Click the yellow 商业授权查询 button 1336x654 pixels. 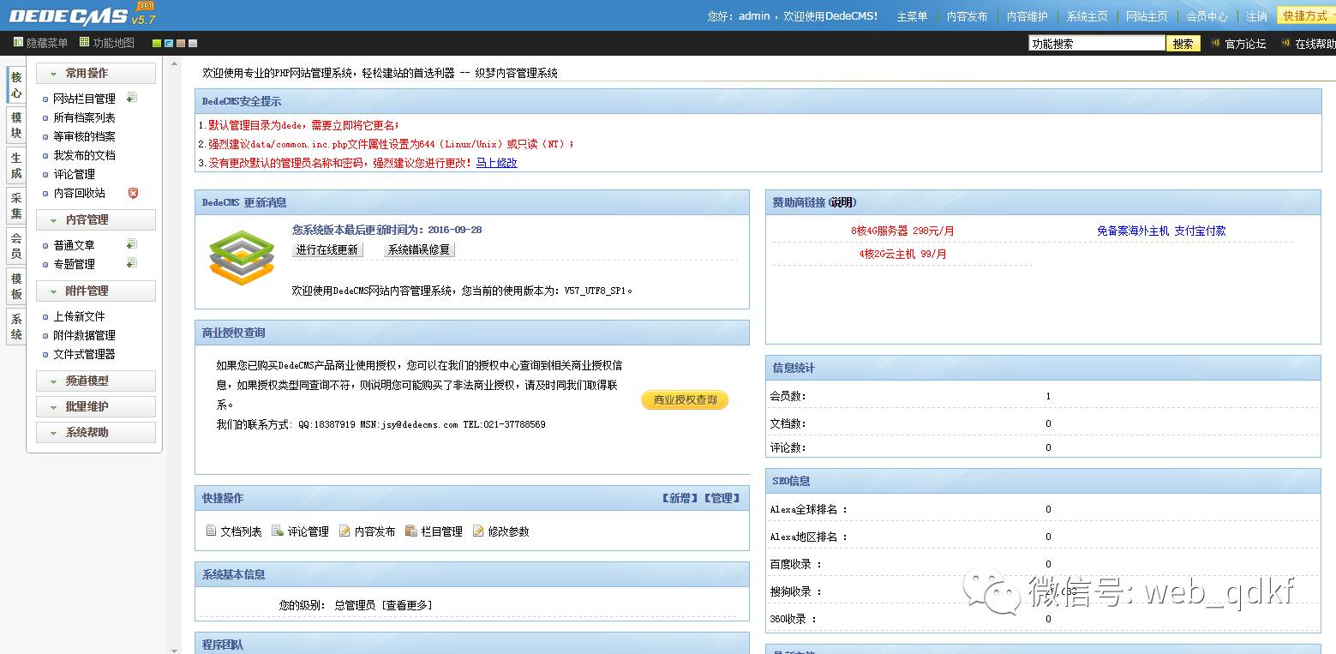(x=685, y=399)
